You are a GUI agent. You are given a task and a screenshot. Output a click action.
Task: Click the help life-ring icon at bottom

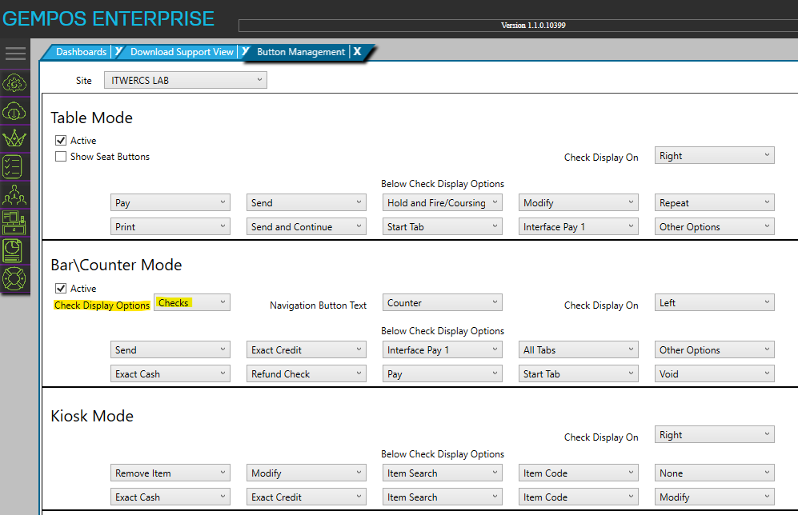[x=16, y=278]
